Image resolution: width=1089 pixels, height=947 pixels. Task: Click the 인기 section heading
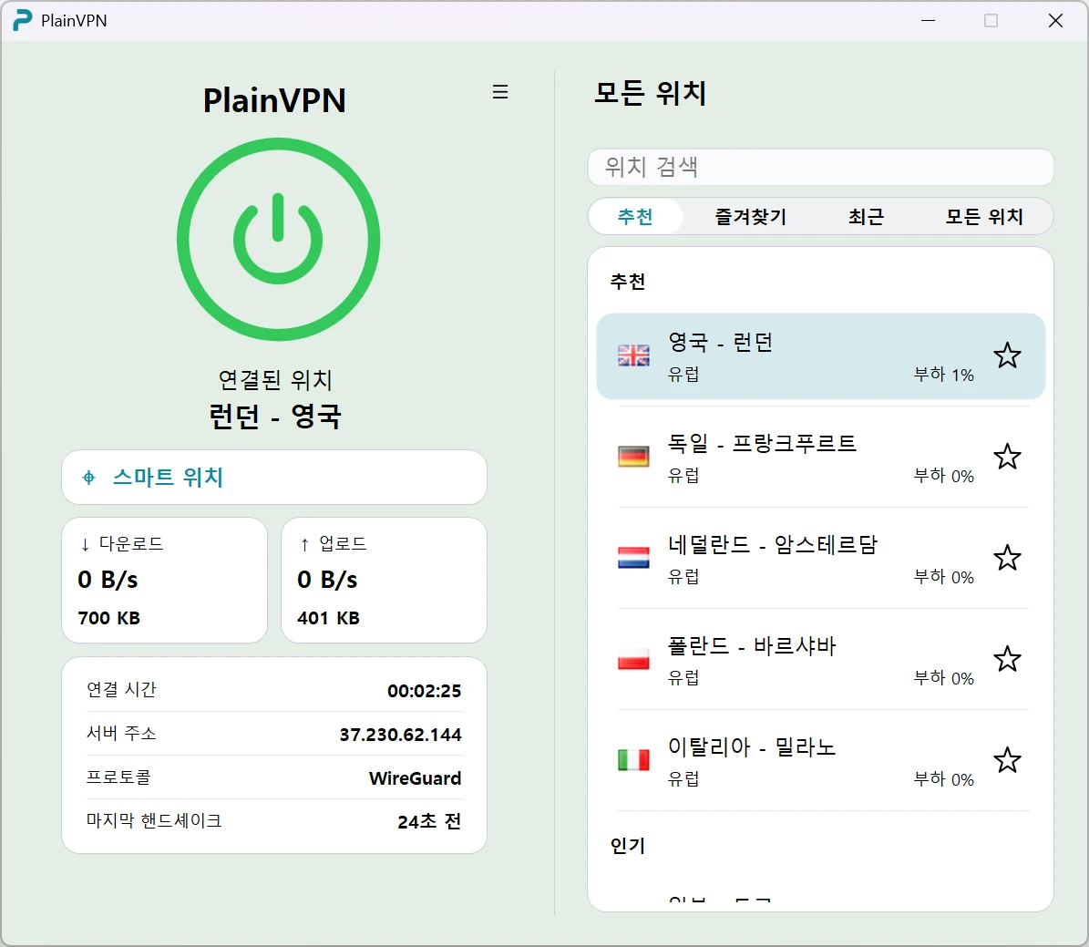[x=628, y=846]
